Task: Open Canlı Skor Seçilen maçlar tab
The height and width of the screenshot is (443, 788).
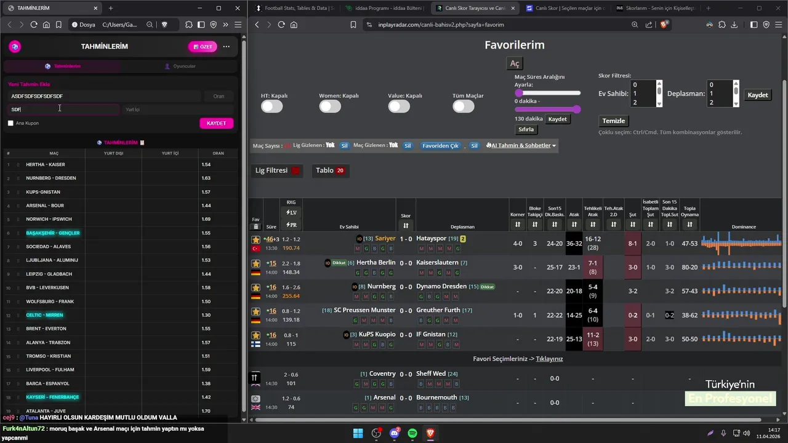Action: [566, 8]
